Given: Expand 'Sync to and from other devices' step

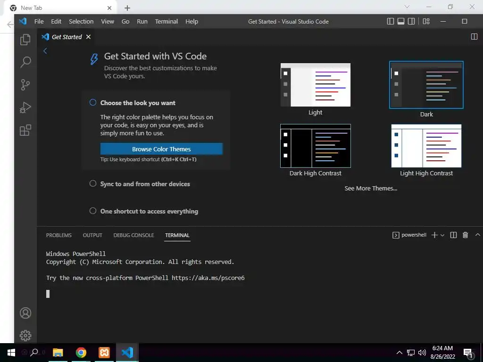Looking at the screenshot, I should pos(145,184).
